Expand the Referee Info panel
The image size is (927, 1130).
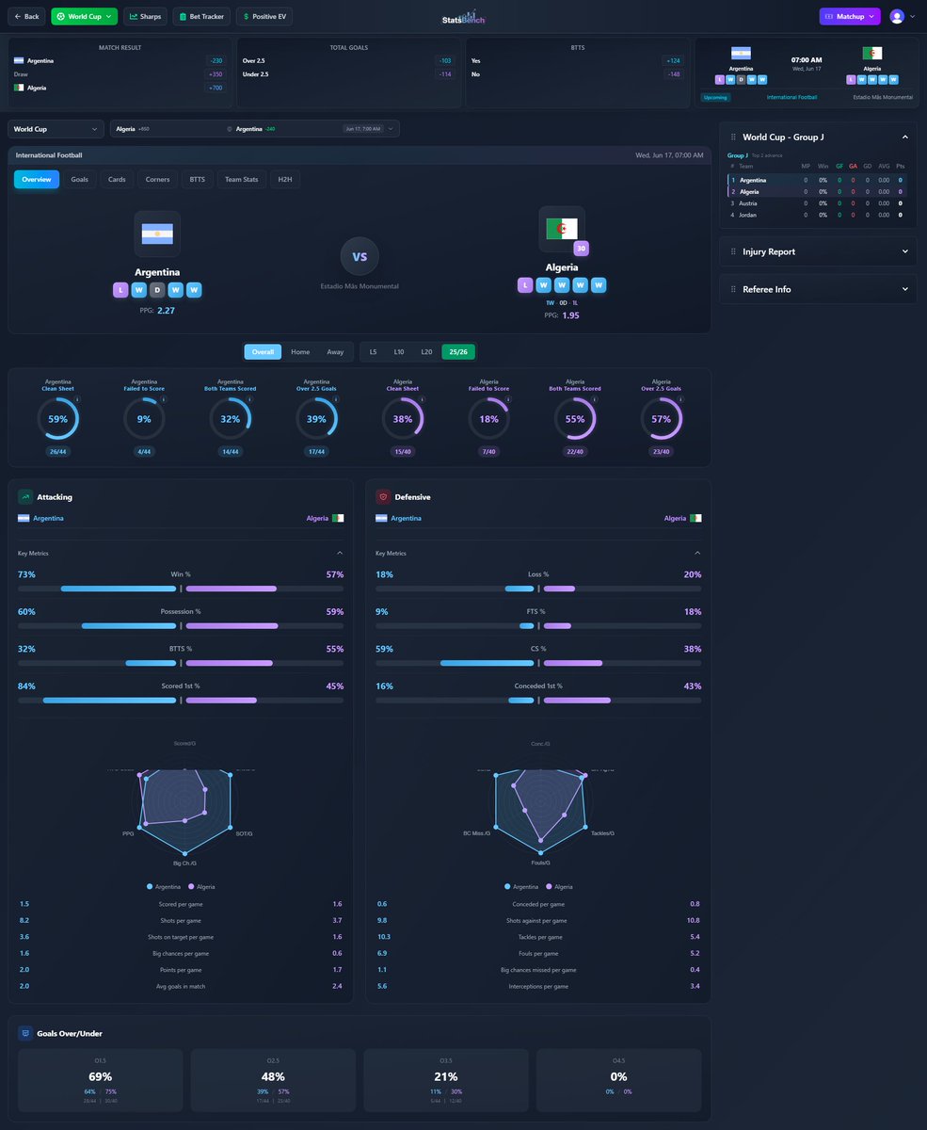click(x=904, y=289)
